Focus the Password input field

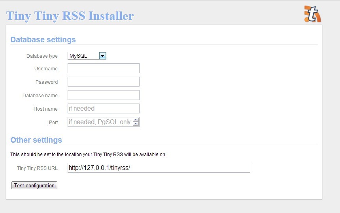[x=104, y=82]
